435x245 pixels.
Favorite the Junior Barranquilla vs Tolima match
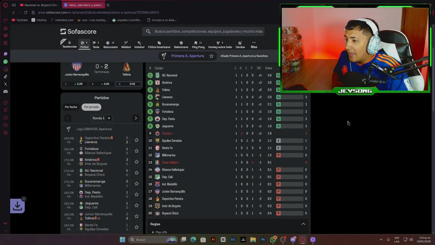[136, 216]
